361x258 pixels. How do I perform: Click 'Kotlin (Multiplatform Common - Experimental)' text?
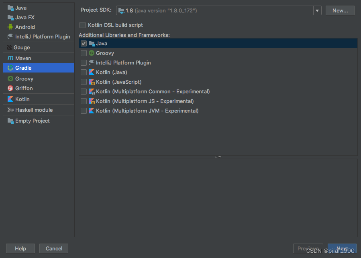click(153, 91)
